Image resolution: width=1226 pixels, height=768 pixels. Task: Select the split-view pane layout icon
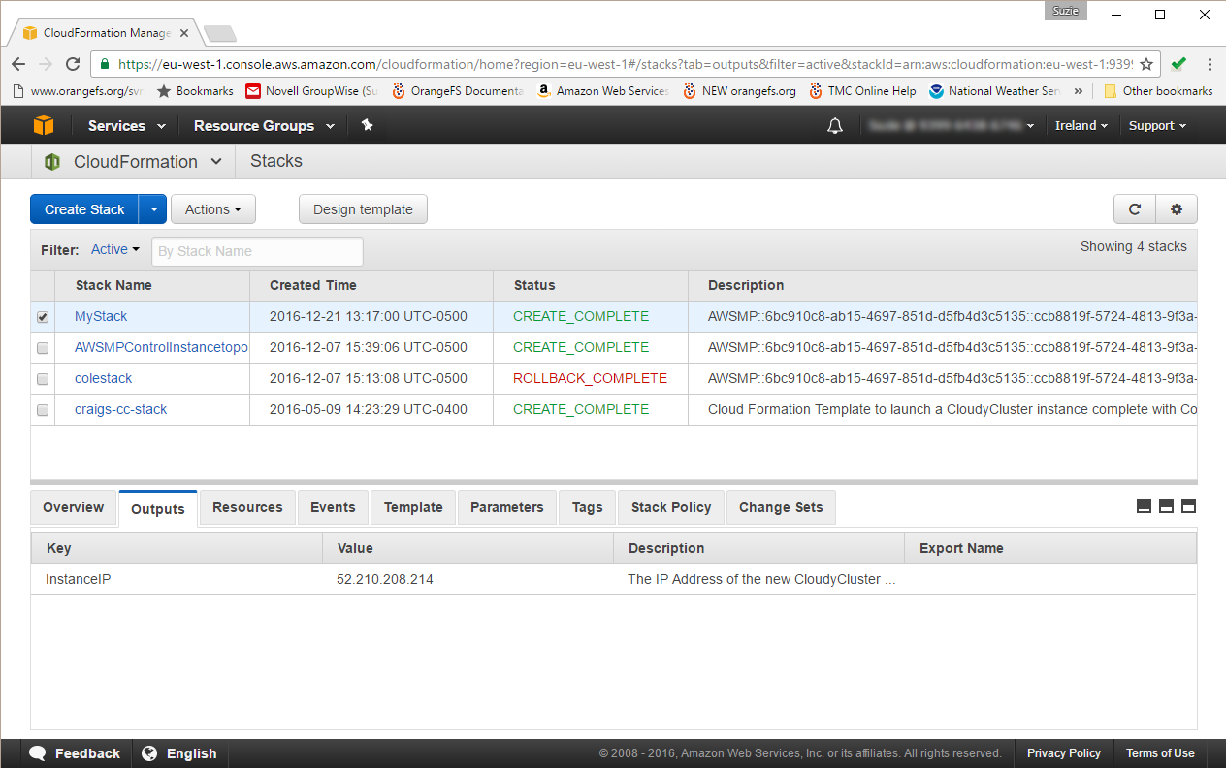(1165, 506)
